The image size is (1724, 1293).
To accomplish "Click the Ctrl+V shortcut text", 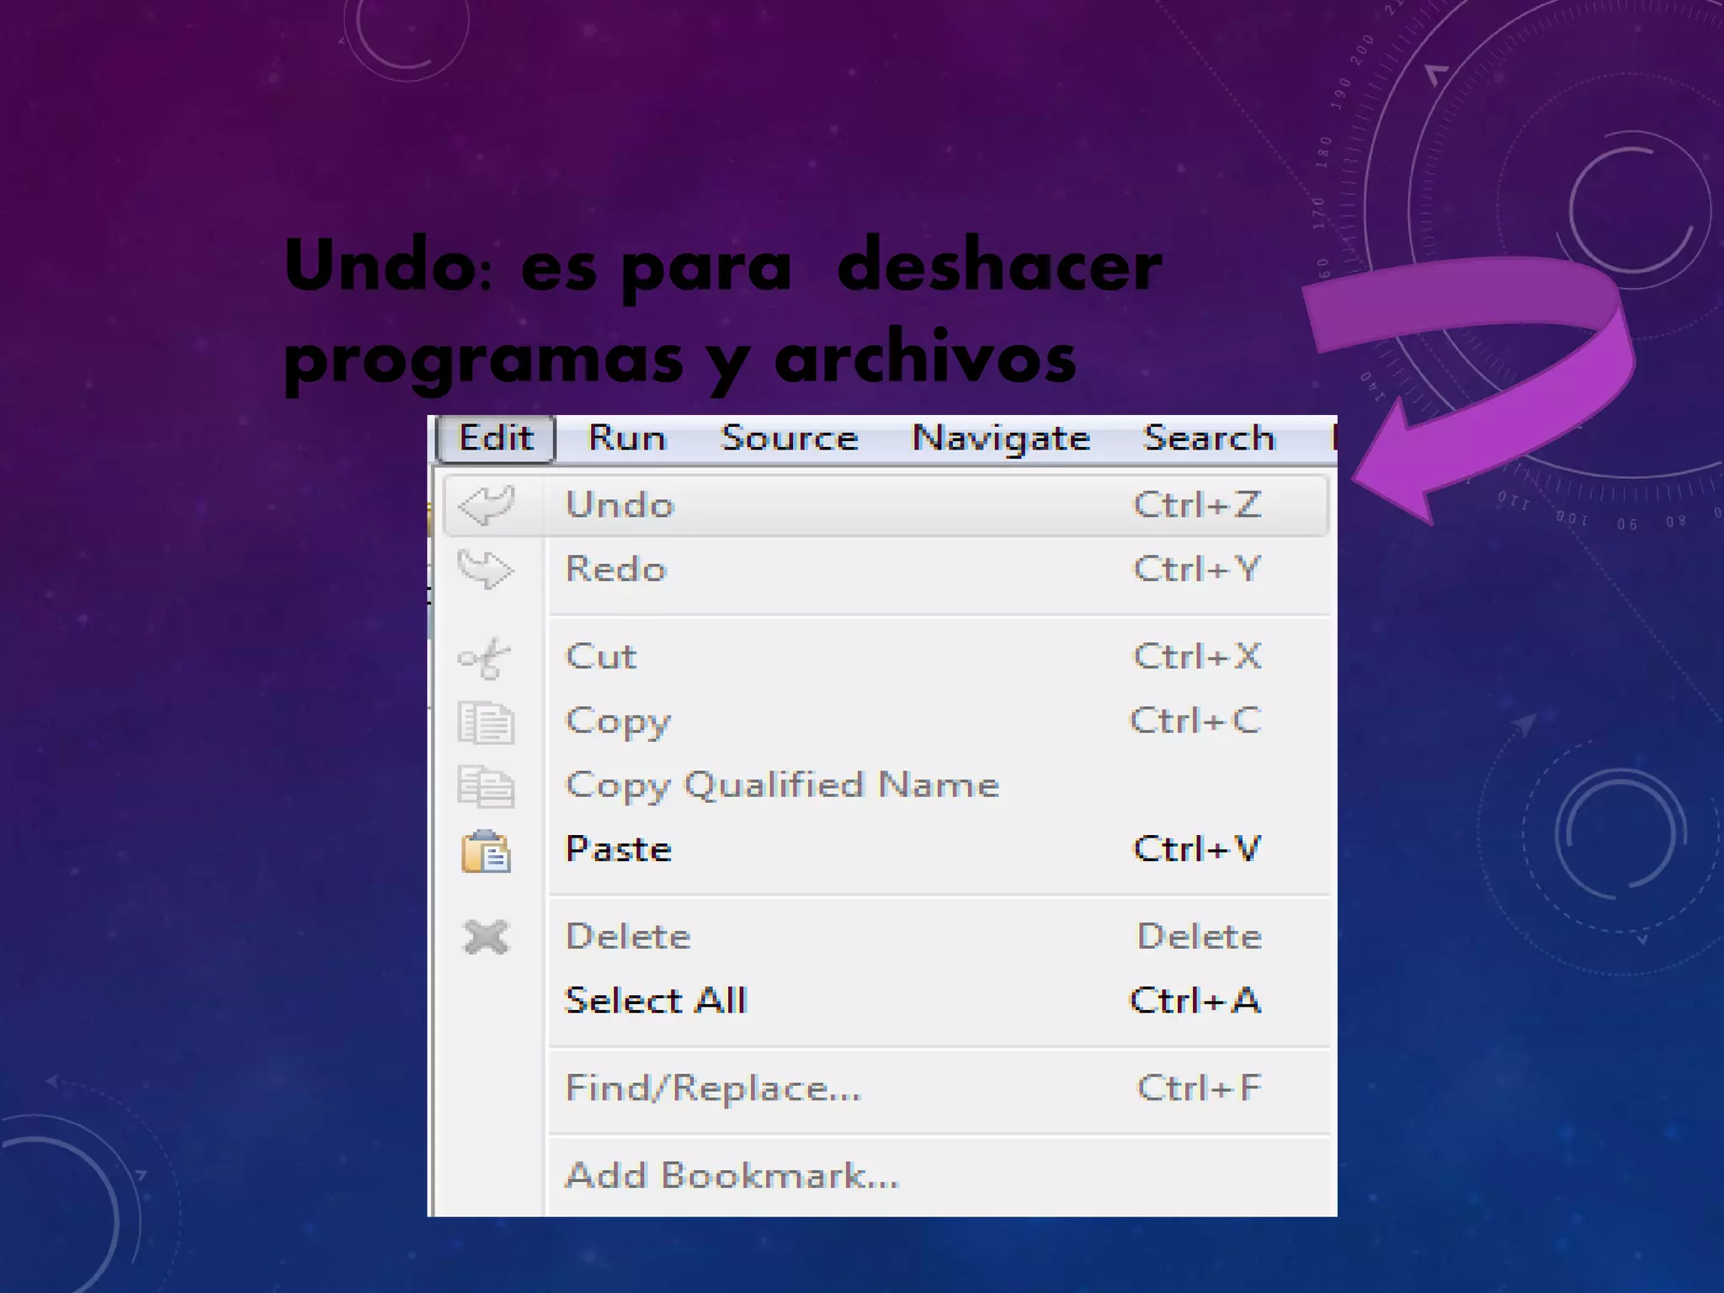I will coord(1197,849).
